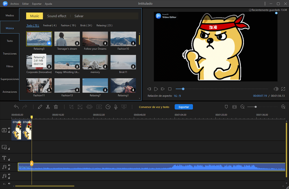This screenshot has height=189, width=289.
Task: Filter music by Relaxing ( 23 ) category
Action: 104,25
